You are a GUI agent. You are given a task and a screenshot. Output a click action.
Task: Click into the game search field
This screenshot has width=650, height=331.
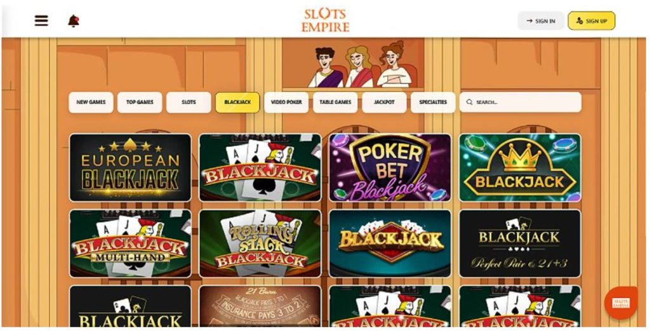(x=521, y=102)
